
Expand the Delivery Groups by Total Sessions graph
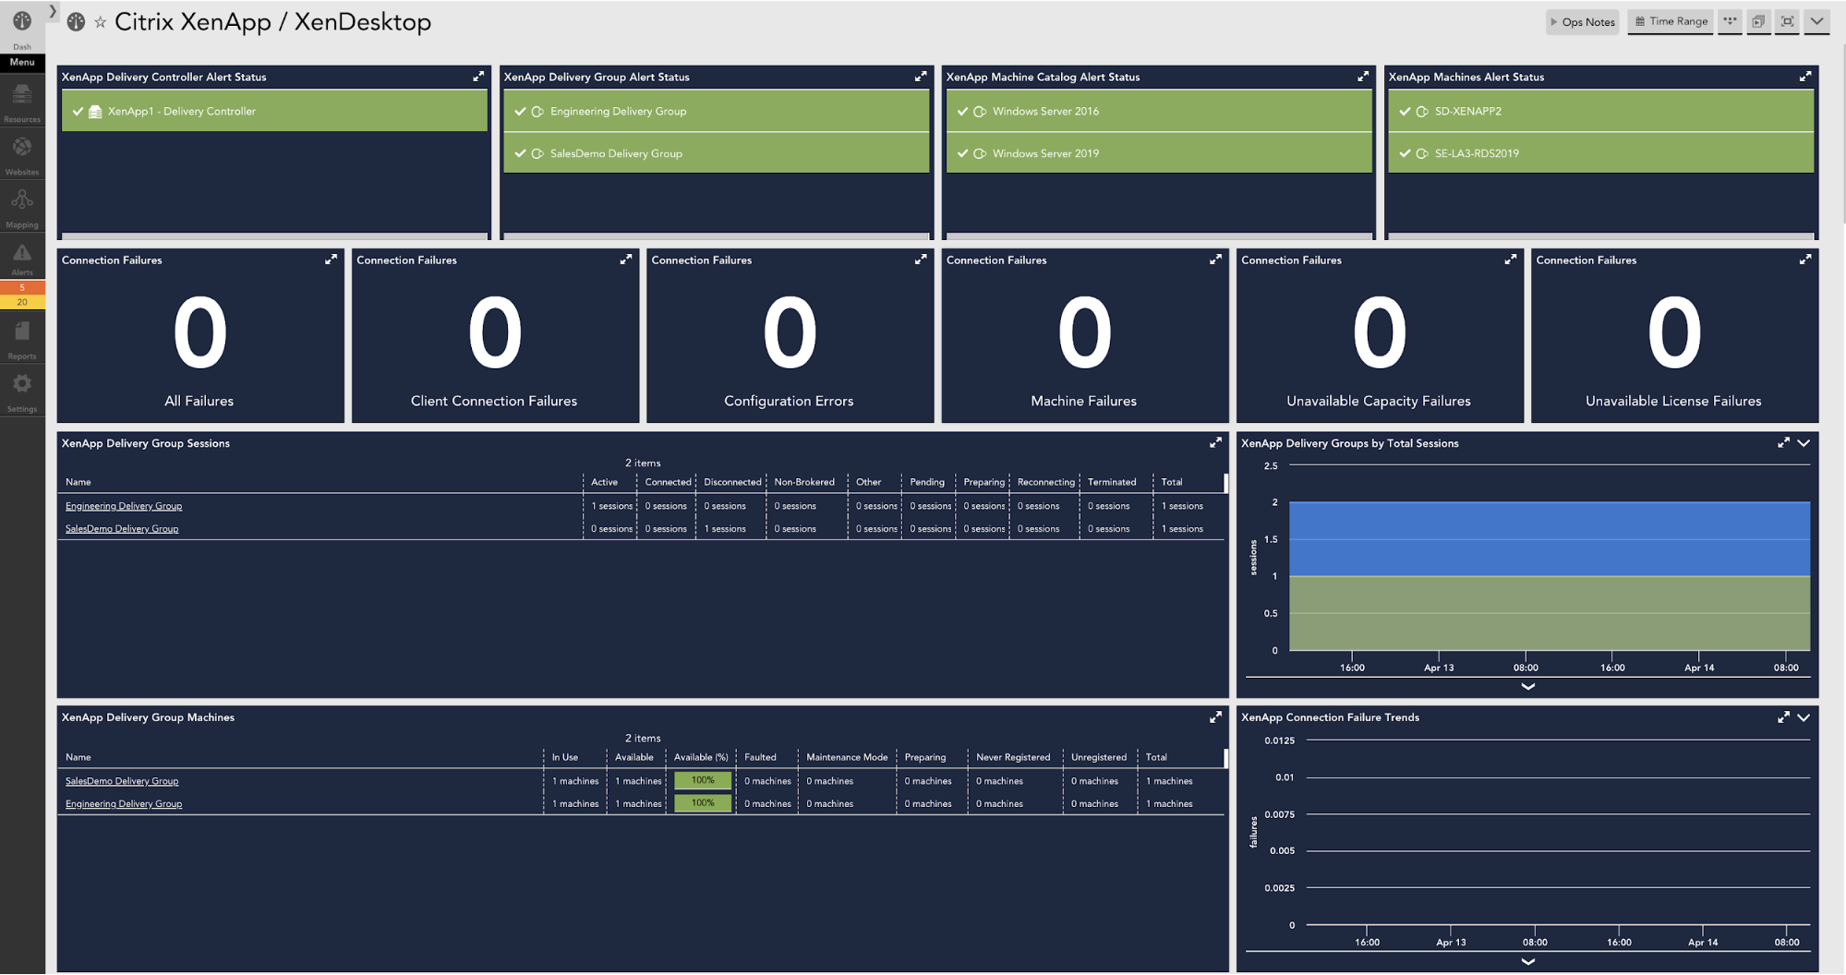coord(1783,443)
